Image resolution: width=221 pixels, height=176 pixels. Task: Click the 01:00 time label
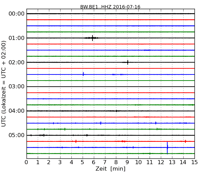pyautogui.click(x=17, y=38)
